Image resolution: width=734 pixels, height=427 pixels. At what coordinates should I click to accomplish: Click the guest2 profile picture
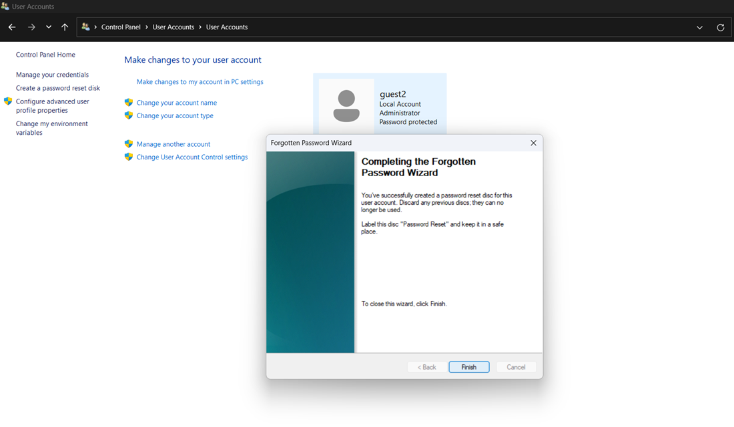[346, 106]
